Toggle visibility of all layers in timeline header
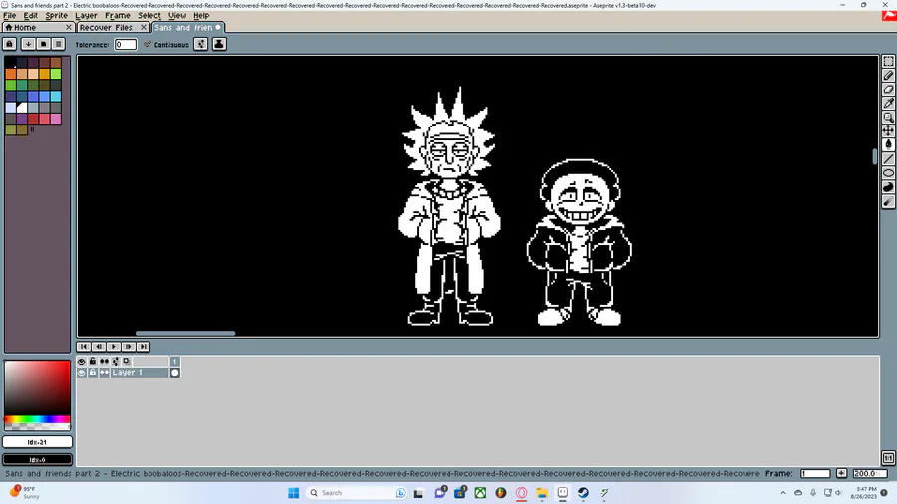 coord(82,362)
